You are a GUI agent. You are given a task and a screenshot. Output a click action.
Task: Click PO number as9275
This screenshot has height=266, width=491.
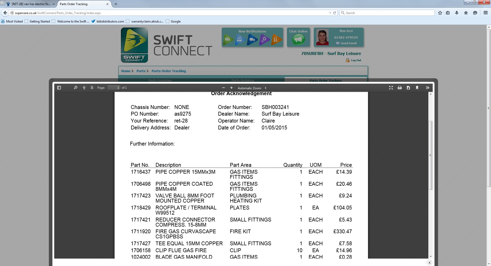click(x=183, y=114)
